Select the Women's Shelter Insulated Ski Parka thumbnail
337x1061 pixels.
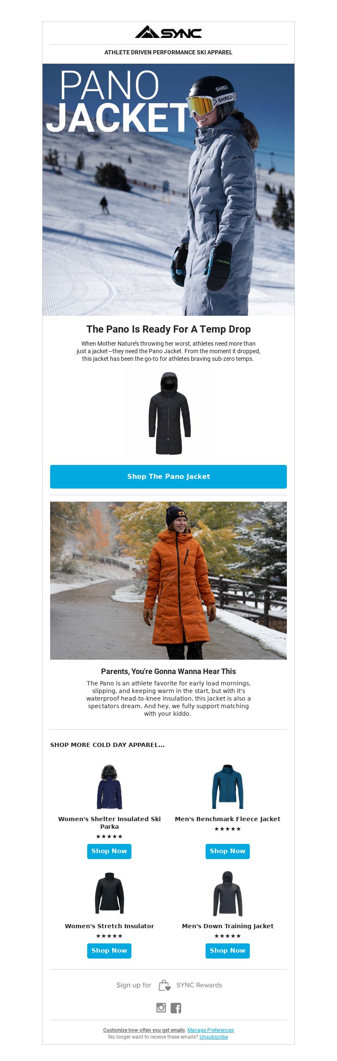coord(109,787)
